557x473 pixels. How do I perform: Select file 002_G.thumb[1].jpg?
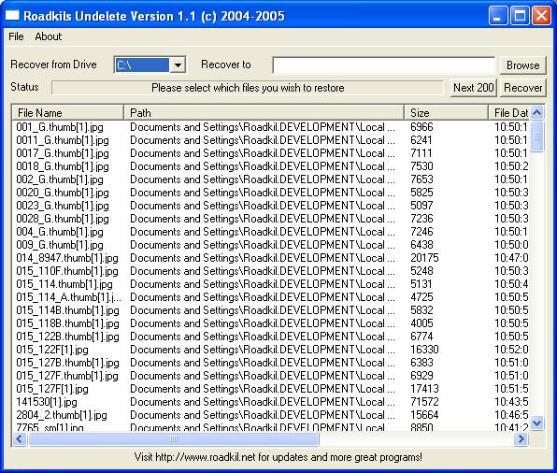pyautogui.click(x=60, y=179)
